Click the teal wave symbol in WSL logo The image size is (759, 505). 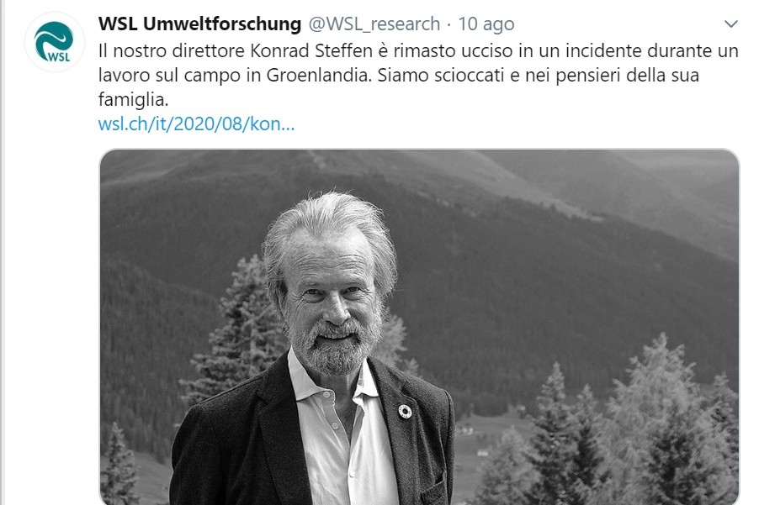point(54,38)
